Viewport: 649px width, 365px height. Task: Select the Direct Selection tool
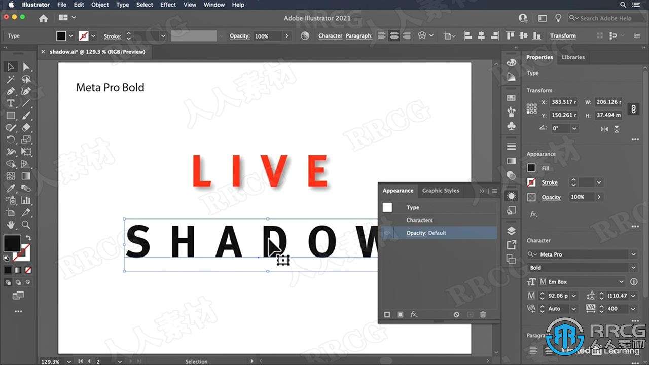(x=26, y=67)
